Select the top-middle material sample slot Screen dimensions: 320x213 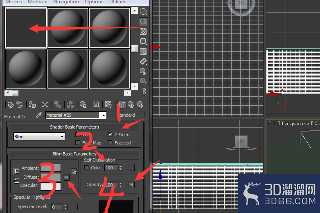(68, 28)
